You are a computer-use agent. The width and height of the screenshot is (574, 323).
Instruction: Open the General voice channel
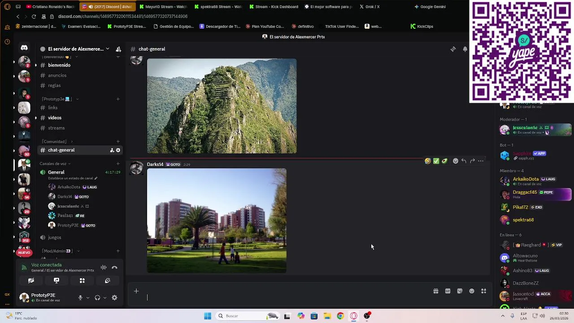(x=56, y=172)
